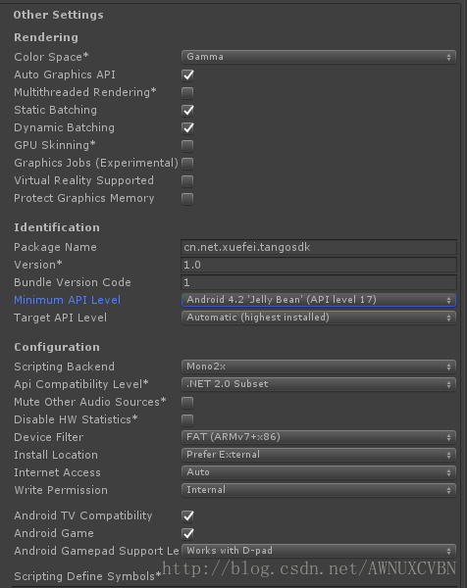Click the highlighted Minimum API Level label

[x=67, y=300]
